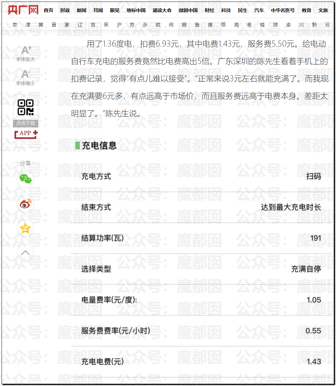Screen dimensions: 336x386
Task: Select region 黑 in province bar
Action: tap(106, 25)
